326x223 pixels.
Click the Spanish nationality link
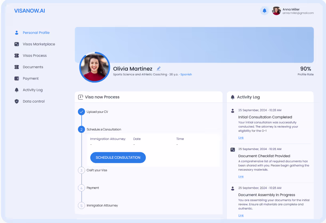[x=186, y=74]
